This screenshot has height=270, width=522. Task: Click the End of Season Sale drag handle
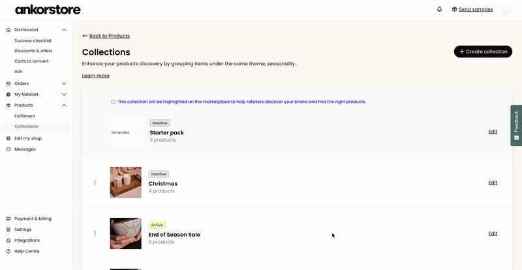click(x=95, y=233)
